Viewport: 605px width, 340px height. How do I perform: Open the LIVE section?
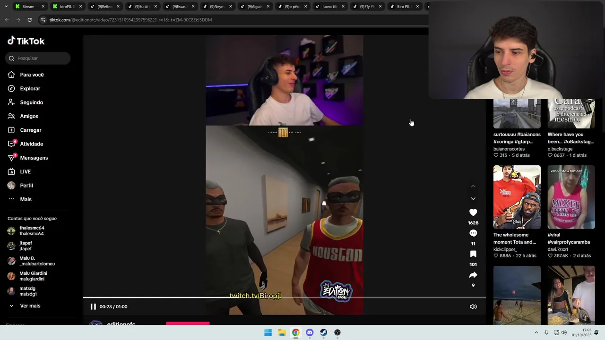(x=19, y=171)
